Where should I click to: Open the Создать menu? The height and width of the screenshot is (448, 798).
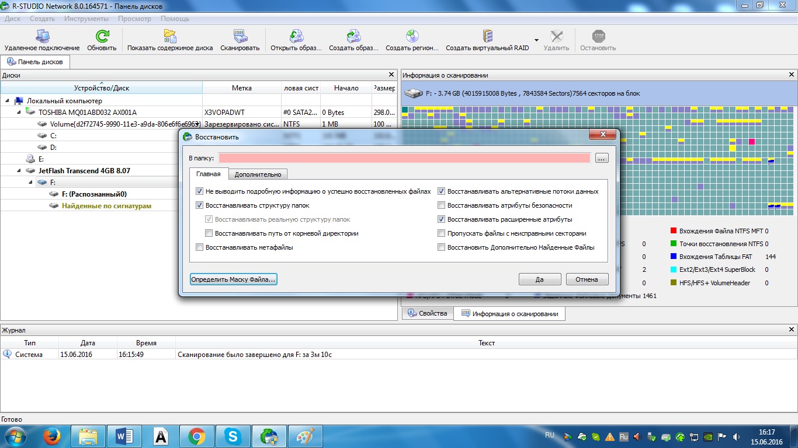[42, 19]
